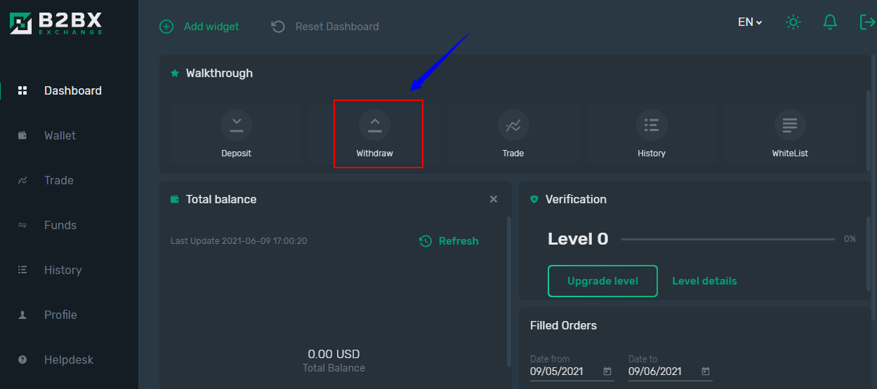Open the Level details link
Image resolution: width=877 pixels, height=389 pixels.
tap(704, 281)
